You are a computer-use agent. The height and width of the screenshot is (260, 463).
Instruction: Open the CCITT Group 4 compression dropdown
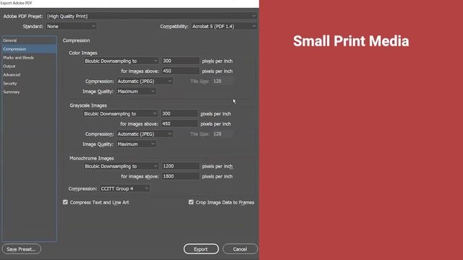click(124, 188)
